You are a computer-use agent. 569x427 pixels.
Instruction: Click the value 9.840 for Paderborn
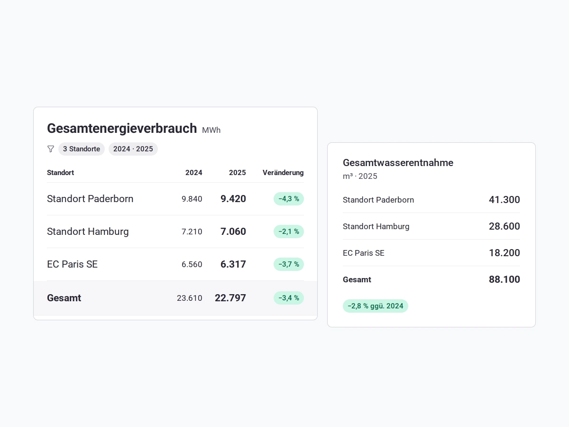pyautogui.click(x=192, y=199)
